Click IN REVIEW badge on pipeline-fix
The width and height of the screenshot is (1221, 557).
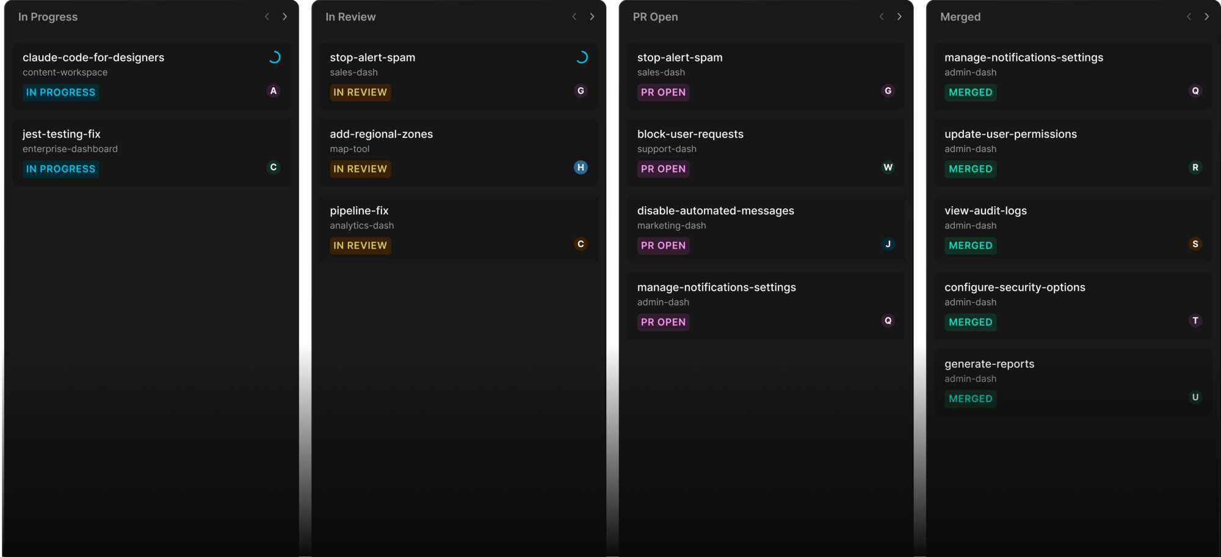click(x=360, y=245)
